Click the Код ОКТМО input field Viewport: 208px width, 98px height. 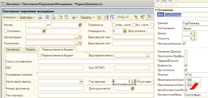(x=132, y=67)
